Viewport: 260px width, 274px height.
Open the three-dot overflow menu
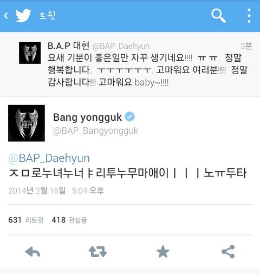249,16
